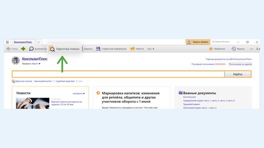Viewport: 264px width, 148px height.
Task: Open Конституция document link
Action: point(189,97)
